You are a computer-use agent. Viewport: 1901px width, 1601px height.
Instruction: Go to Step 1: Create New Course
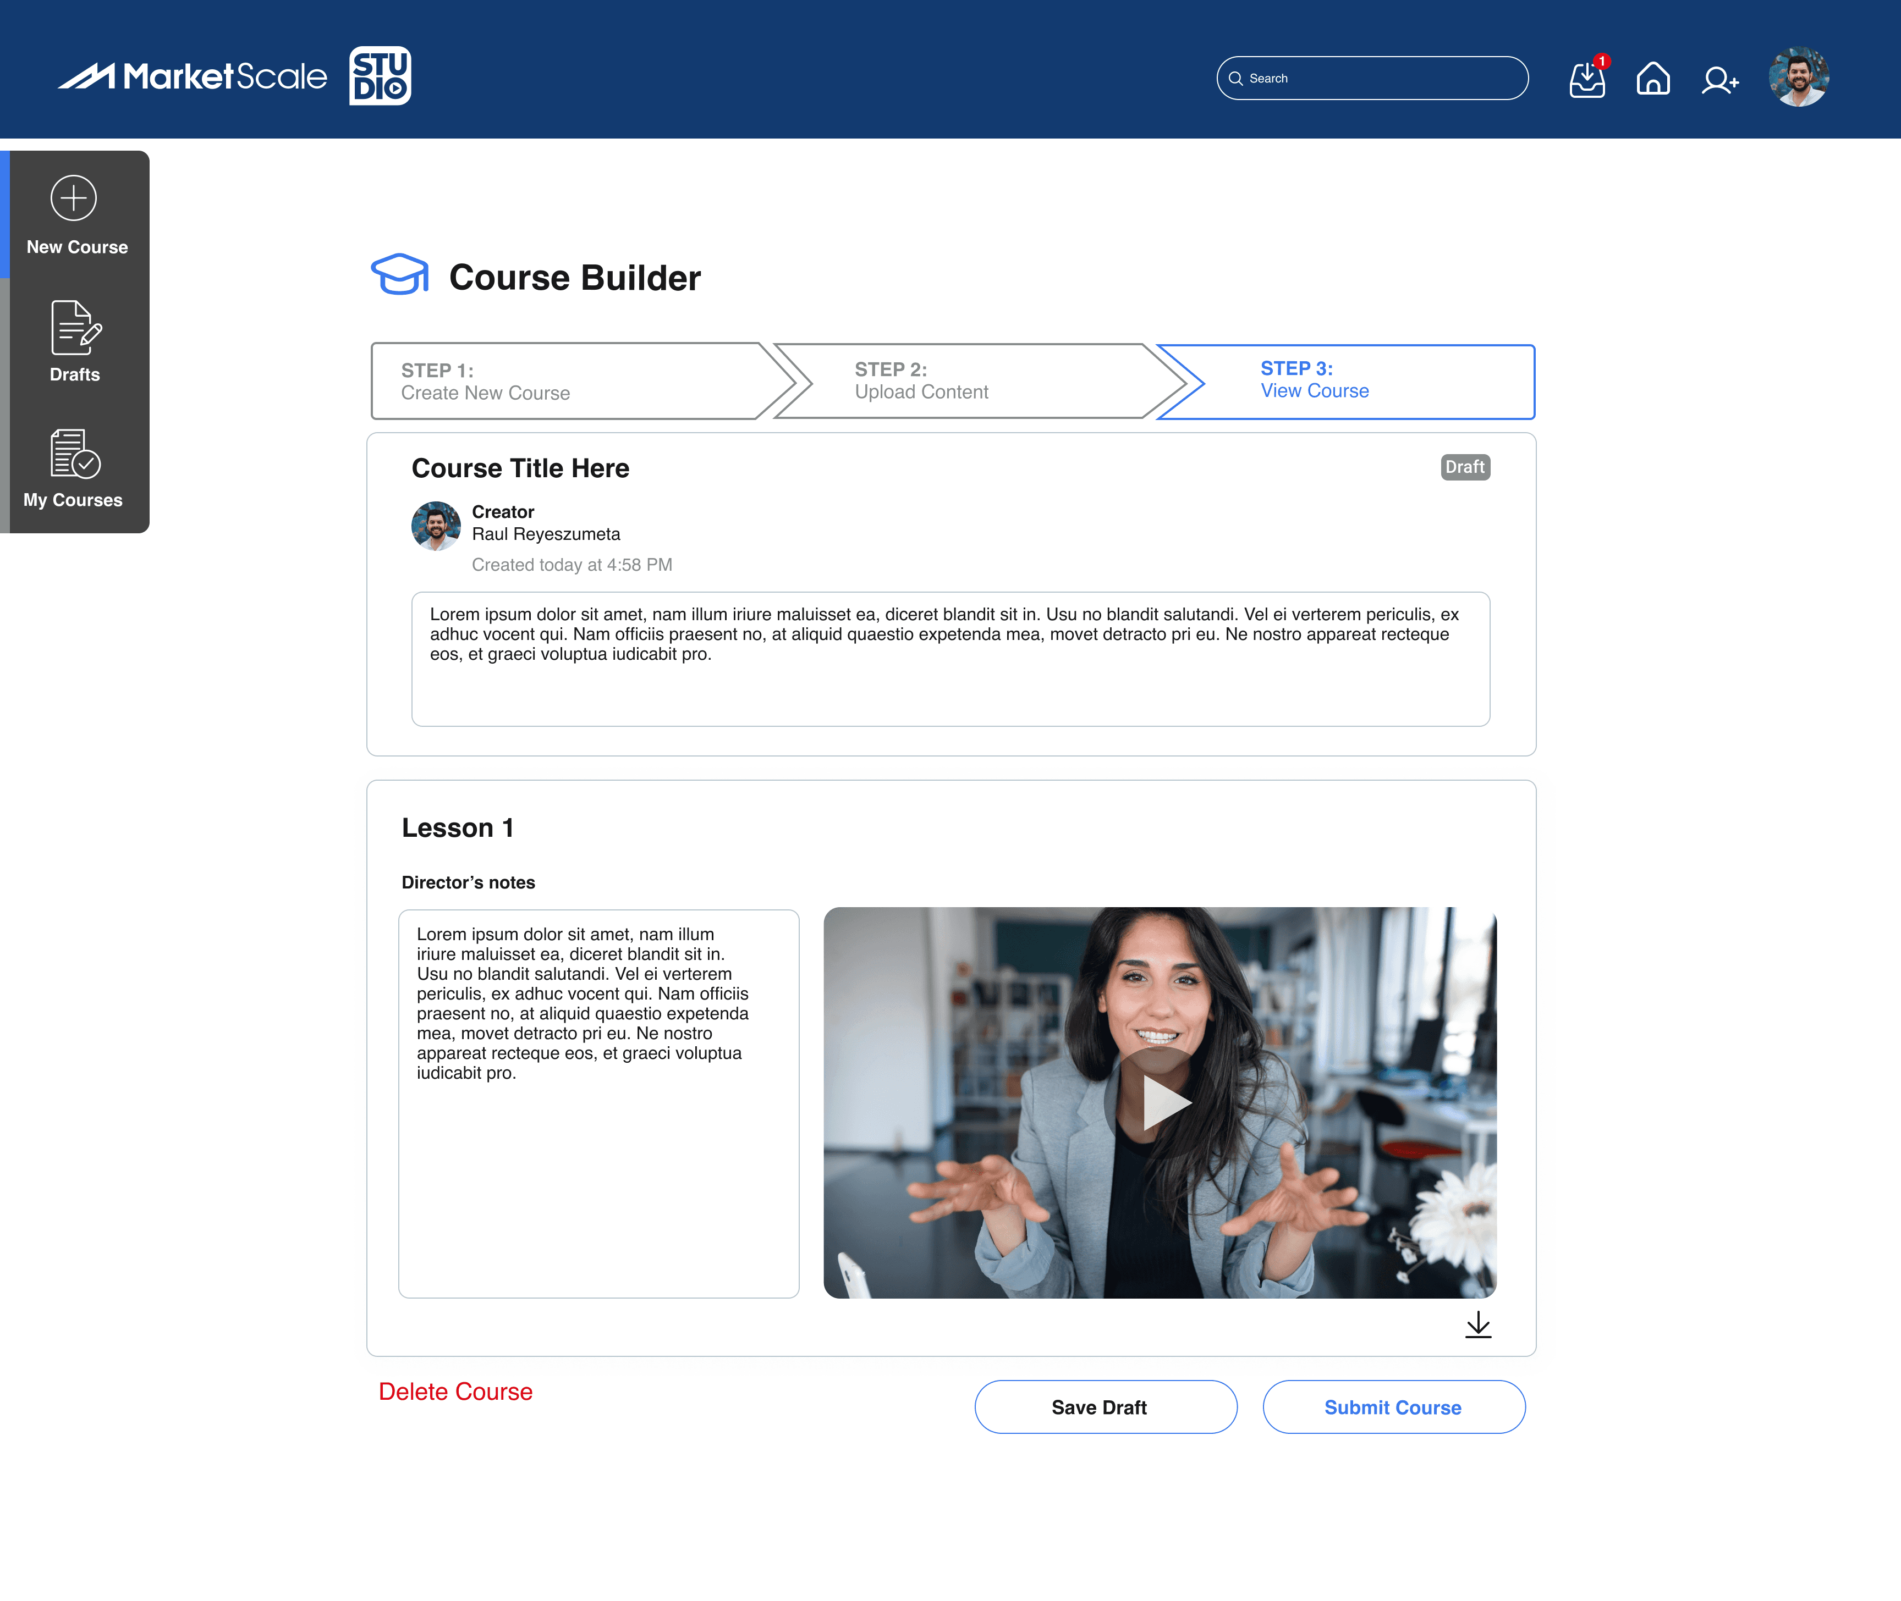tap(563, 381)
